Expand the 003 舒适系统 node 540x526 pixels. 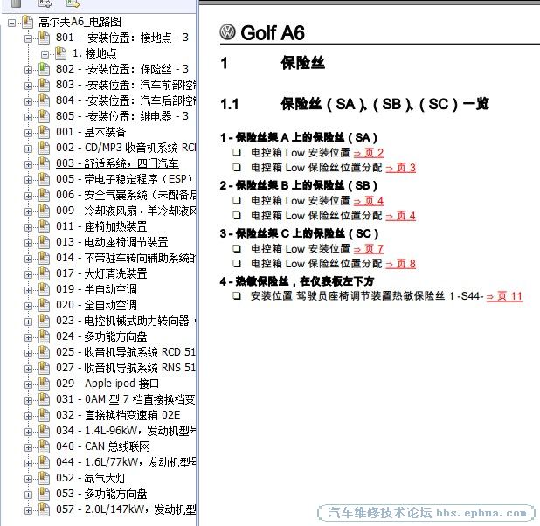[x=29, y=164]
